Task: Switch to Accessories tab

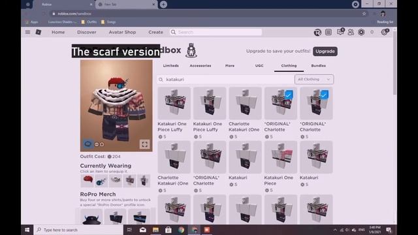Action: [x=201, y=65]
